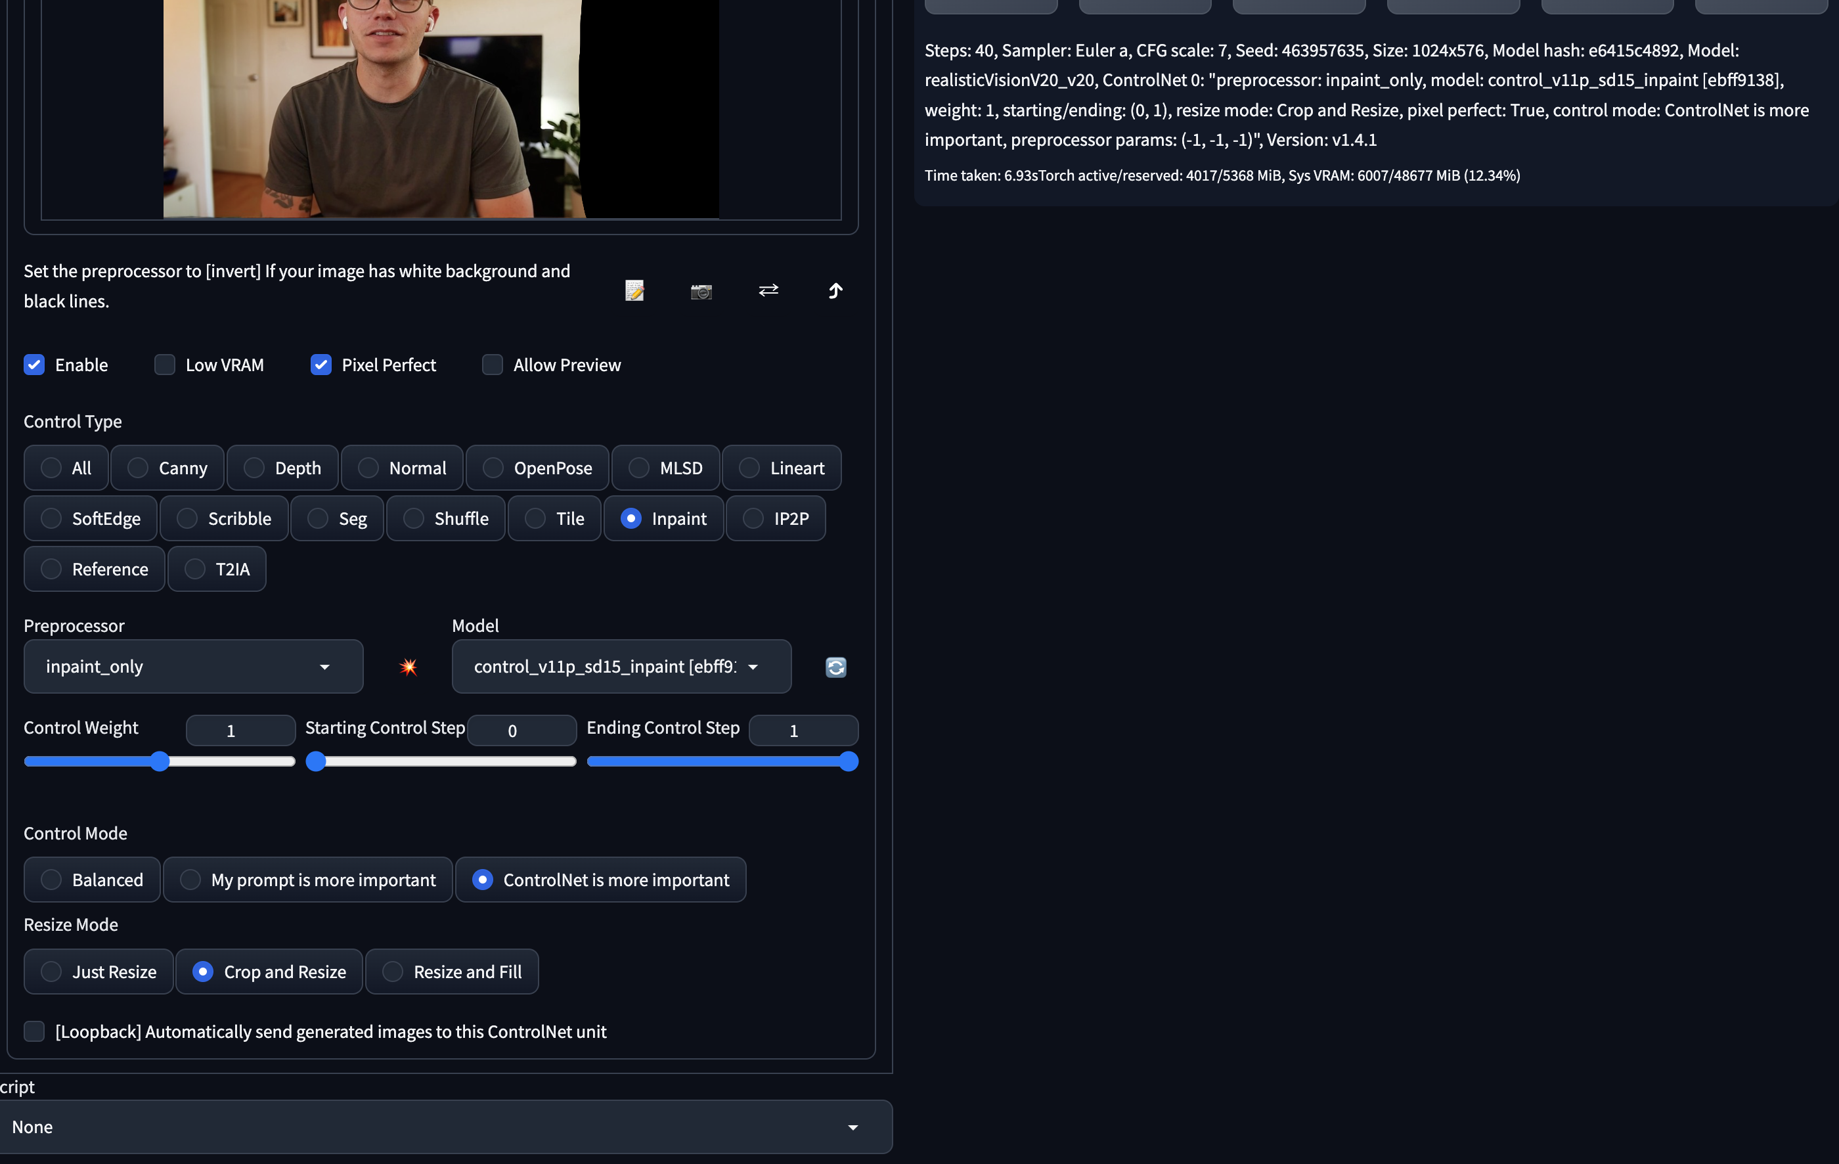Select the OpenPose control type
Viewport: 1839px width, 1164px height.
click(538, 468)
